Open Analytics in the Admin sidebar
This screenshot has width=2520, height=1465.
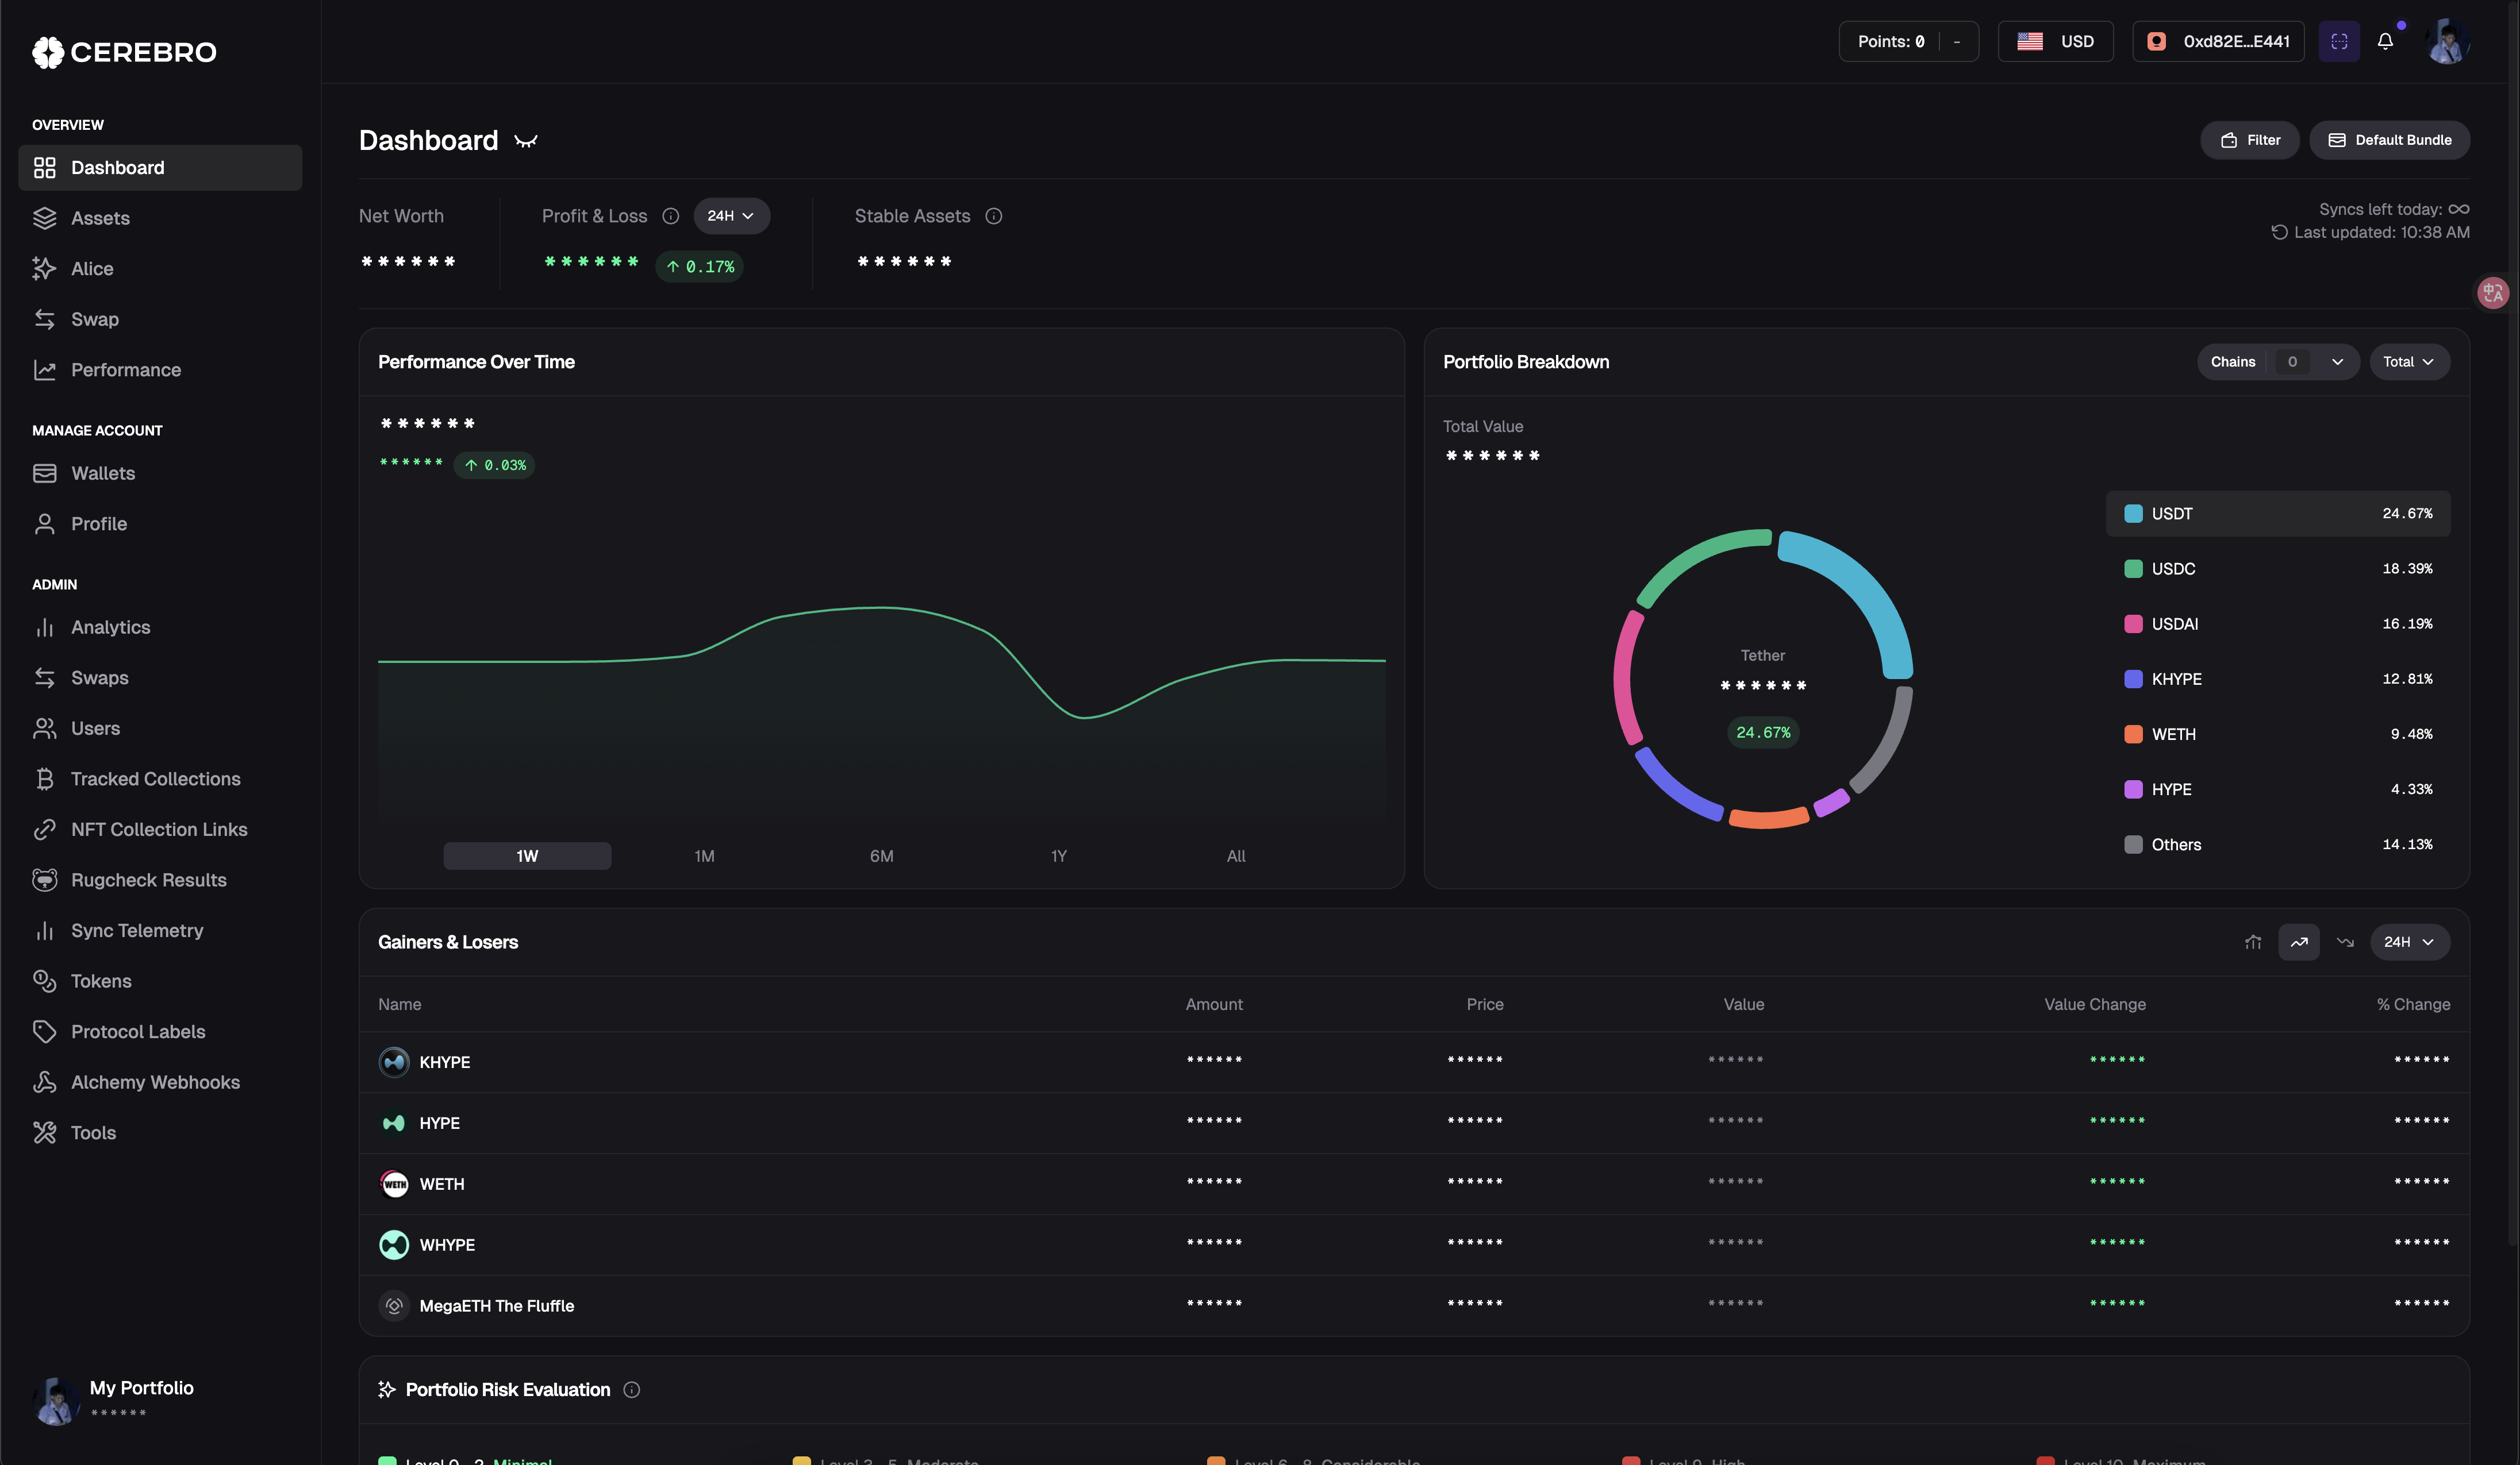pyautogui.click(x=112, y=627)
